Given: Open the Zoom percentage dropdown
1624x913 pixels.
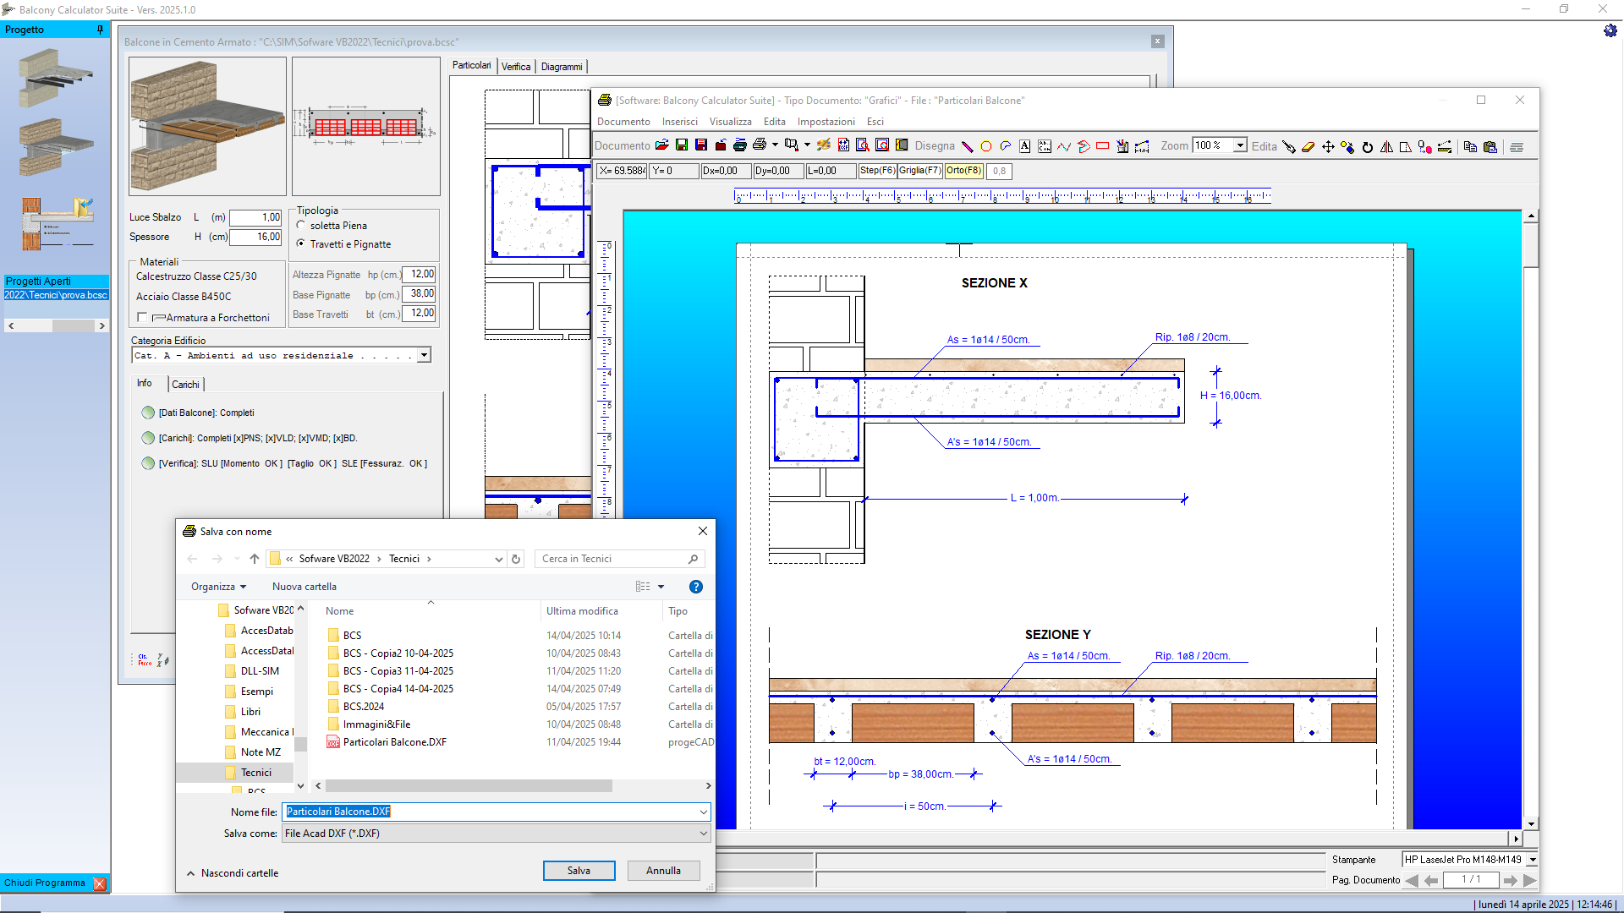Looking at the screenshot, I should click(1240, 145).
